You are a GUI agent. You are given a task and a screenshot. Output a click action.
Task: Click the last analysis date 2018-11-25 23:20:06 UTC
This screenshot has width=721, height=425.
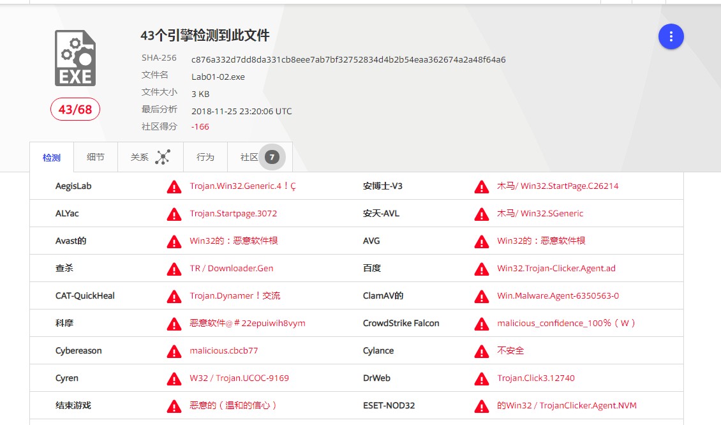241,111
